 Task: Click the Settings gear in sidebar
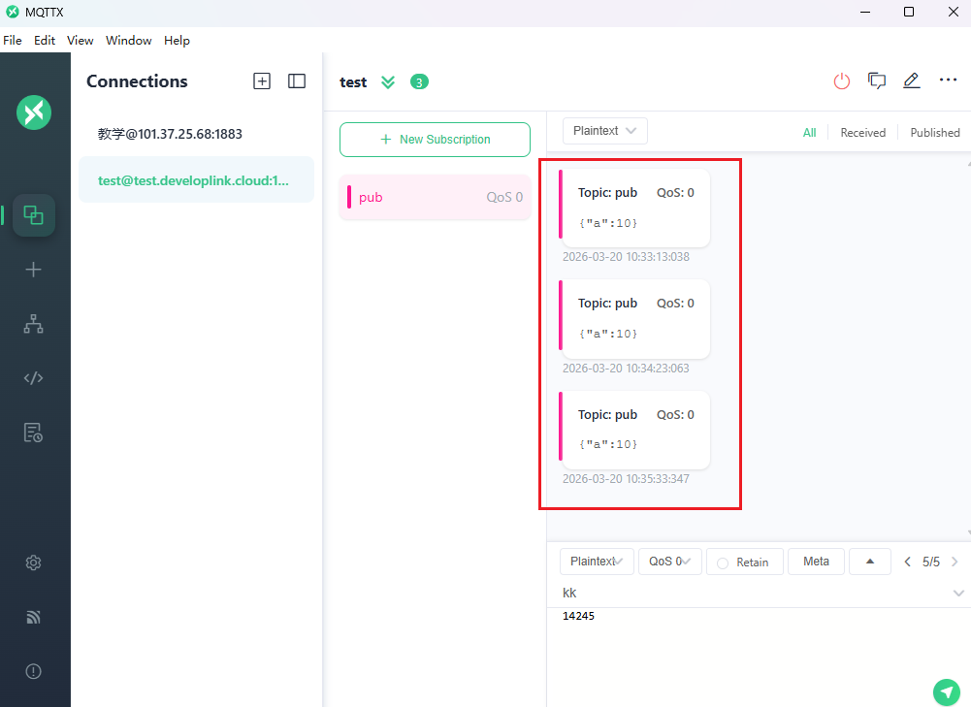(x=34, y=562)
